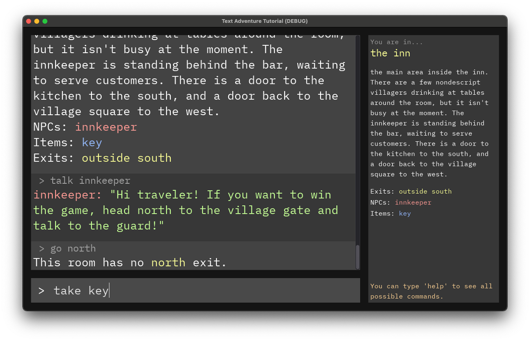Screen dimensions: 530x341
Task: Click the south exit in the sidebar
Action: click(x=441, y=191)
